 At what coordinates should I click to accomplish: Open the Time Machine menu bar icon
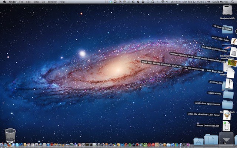147,2
